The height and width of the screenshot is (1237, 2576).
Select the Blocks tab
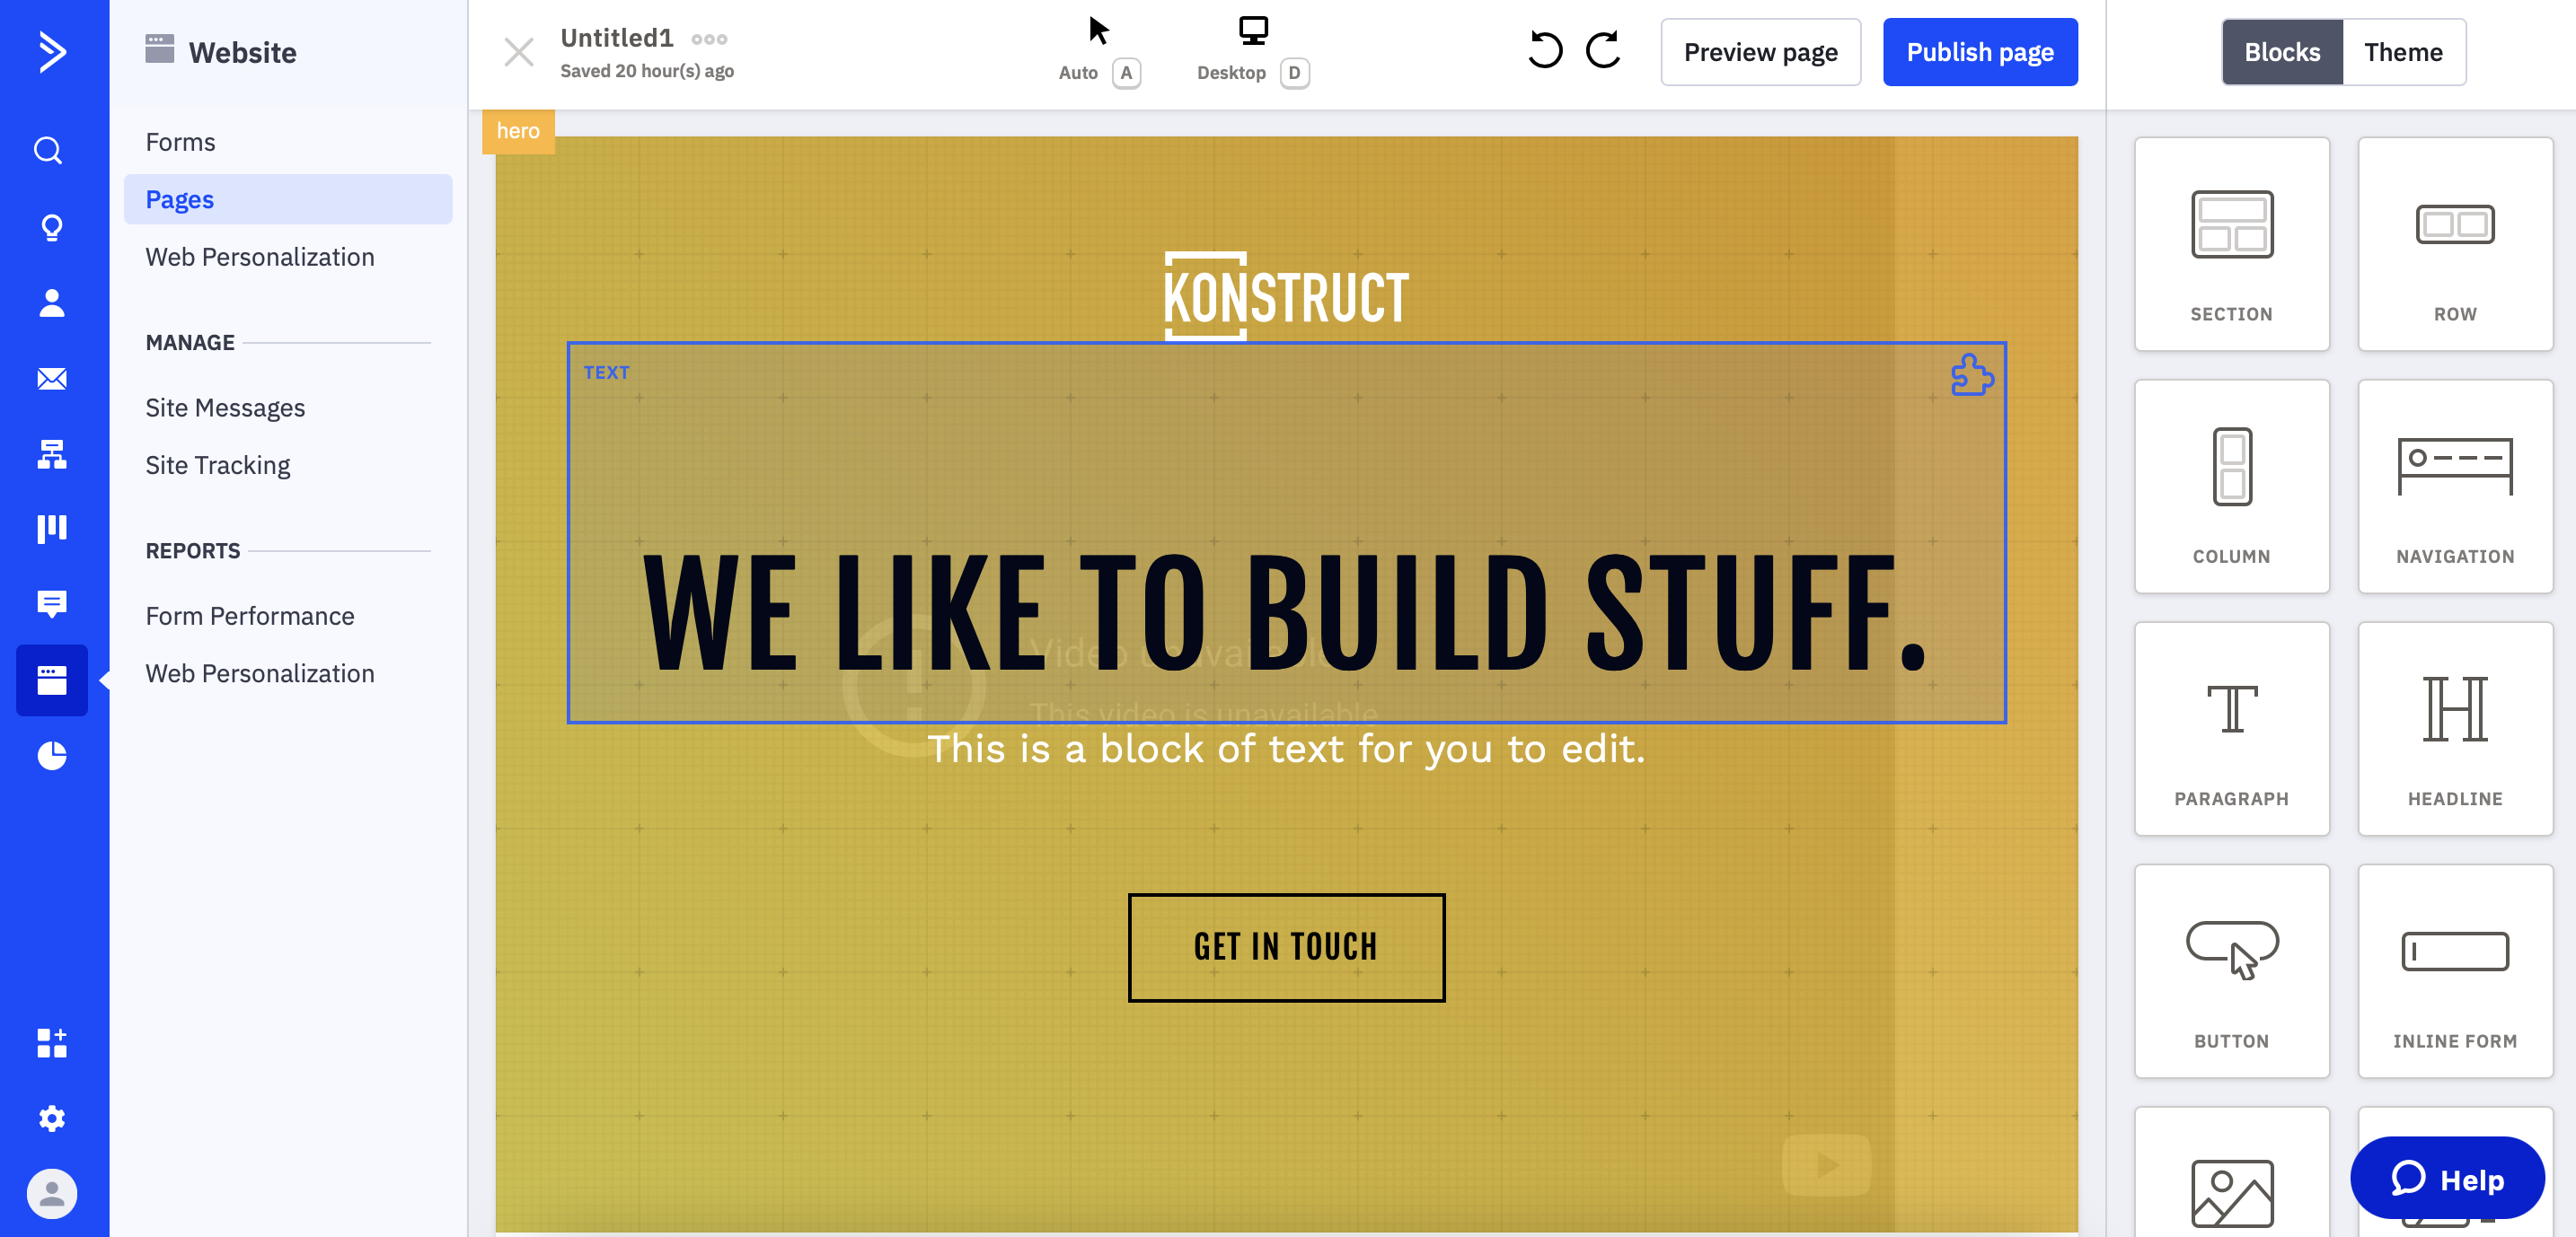(x=2281, y=52)
